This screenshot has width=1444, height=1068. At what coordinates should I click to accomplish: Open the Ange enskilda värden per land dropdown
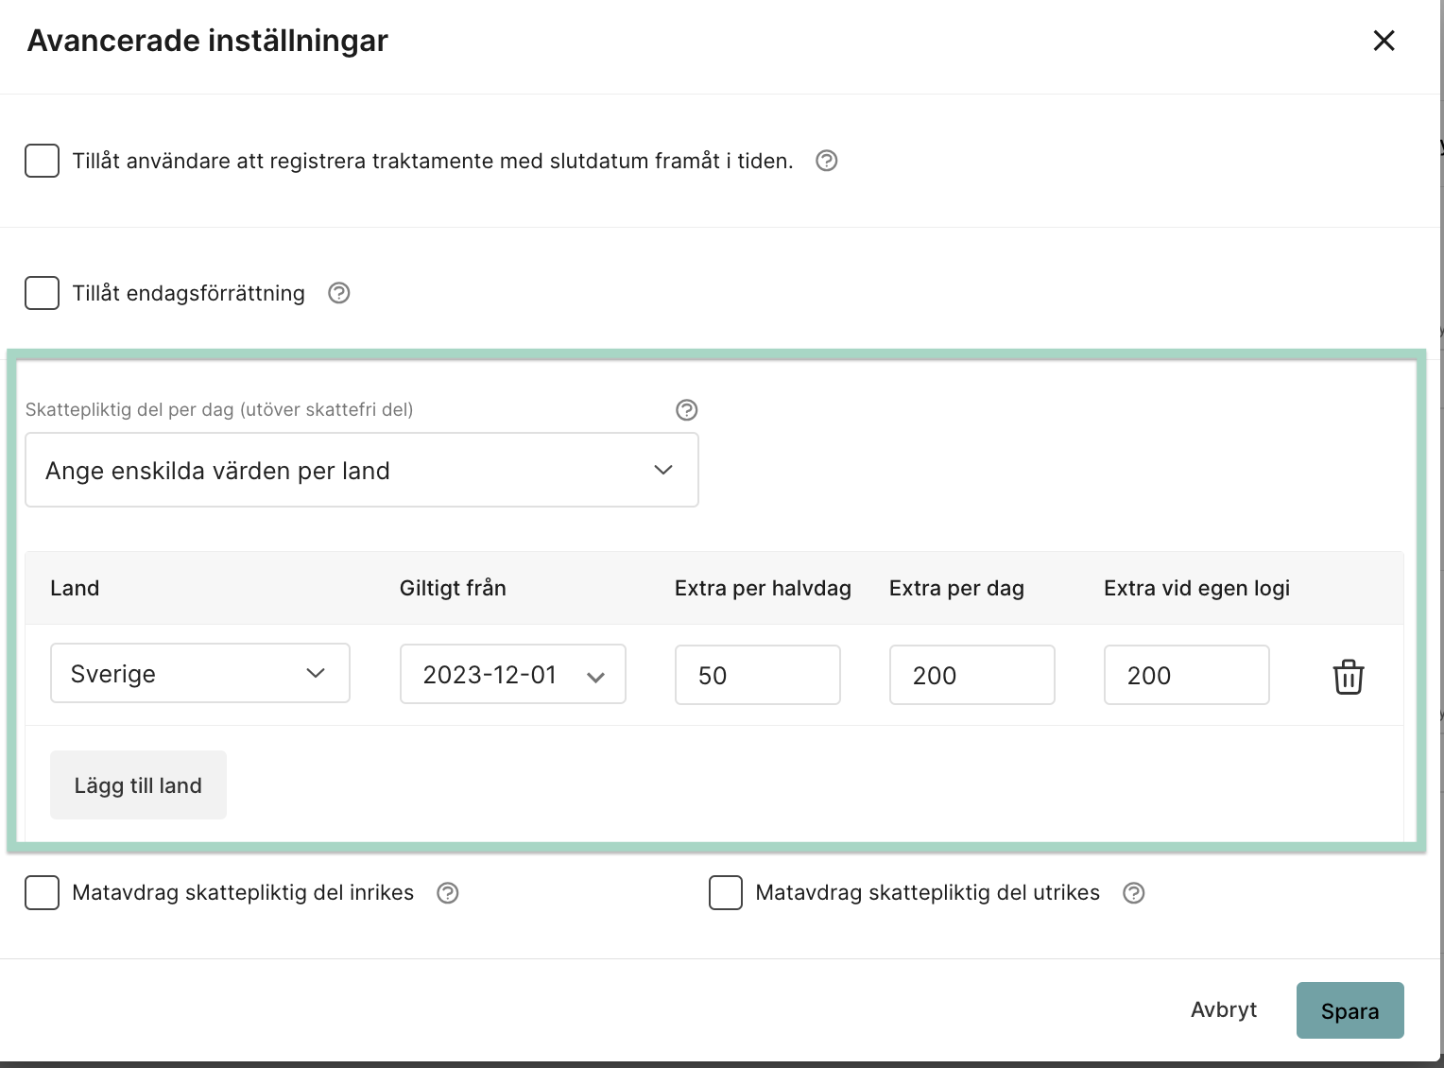362,470
